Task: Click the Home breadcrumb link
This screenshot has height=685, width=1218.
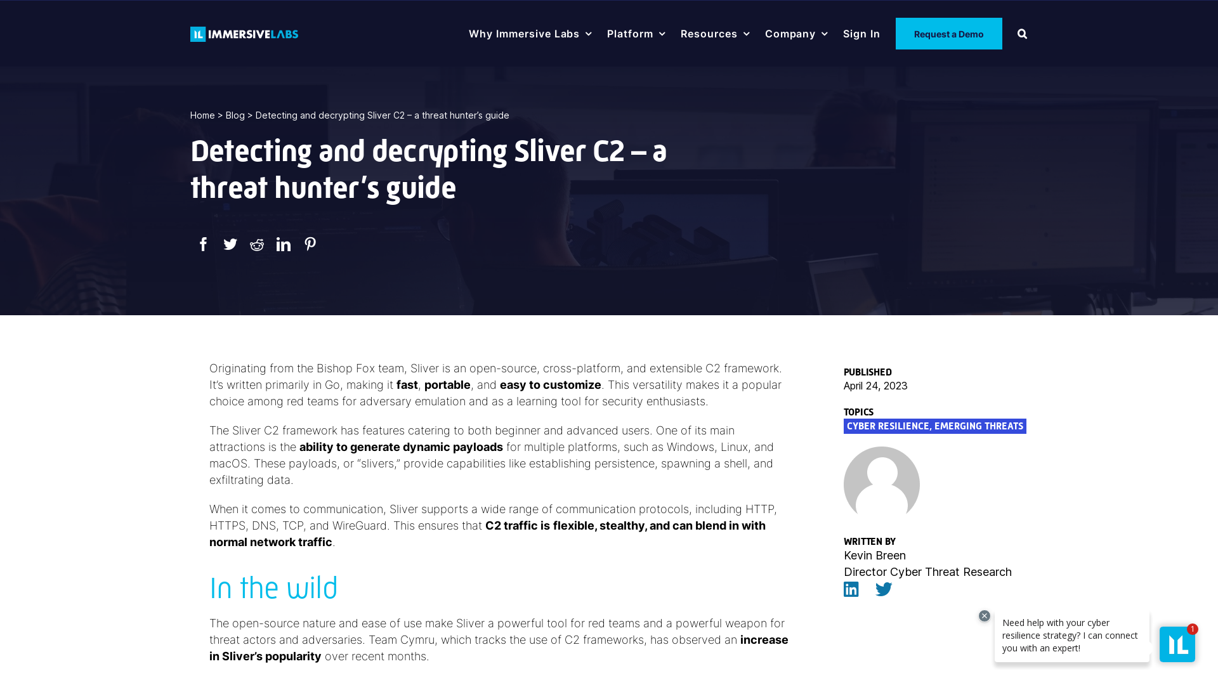Action: pos(202,115)
